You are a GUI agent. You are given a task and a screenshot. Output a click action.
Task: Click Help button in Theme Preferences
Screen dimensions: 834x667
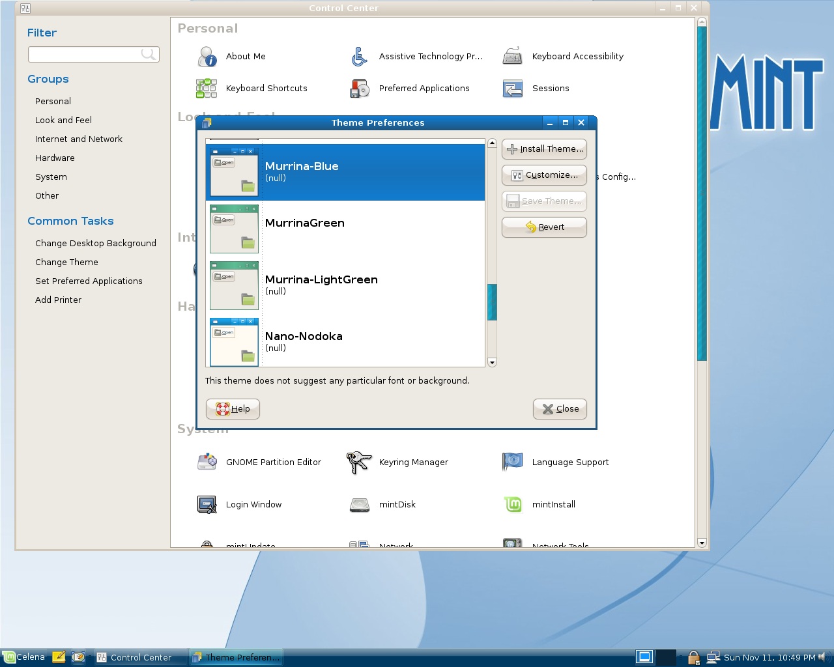click(233, 409)
